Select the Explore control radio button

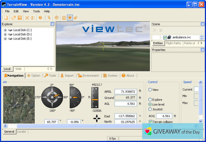tap(150, 100)
